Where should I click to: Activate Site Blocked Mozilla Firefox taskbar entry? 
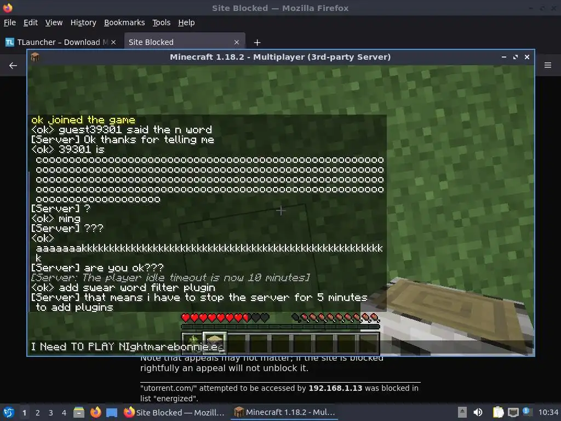pyautogui.click(x=174, y=412)
